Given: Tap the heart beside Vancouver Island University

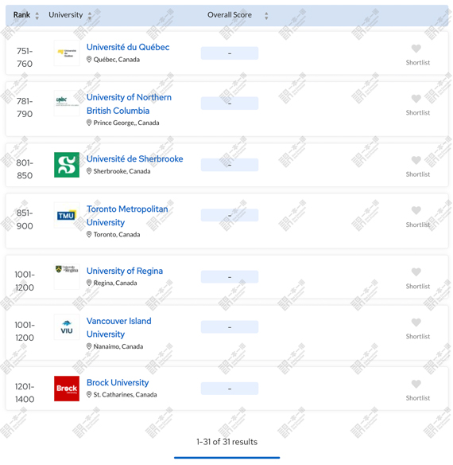Looking at the screenshot, I should 416,322.
